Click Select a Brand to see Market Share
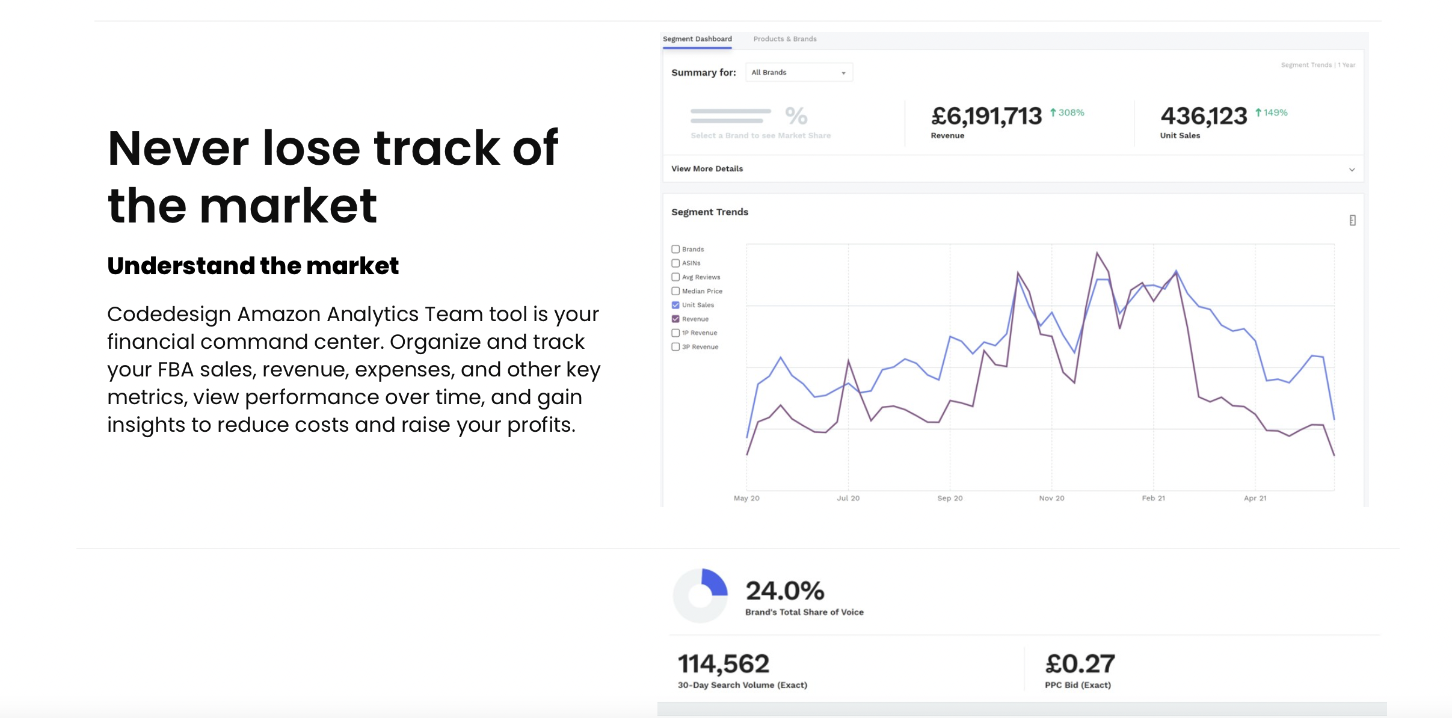 pos(761,135)
